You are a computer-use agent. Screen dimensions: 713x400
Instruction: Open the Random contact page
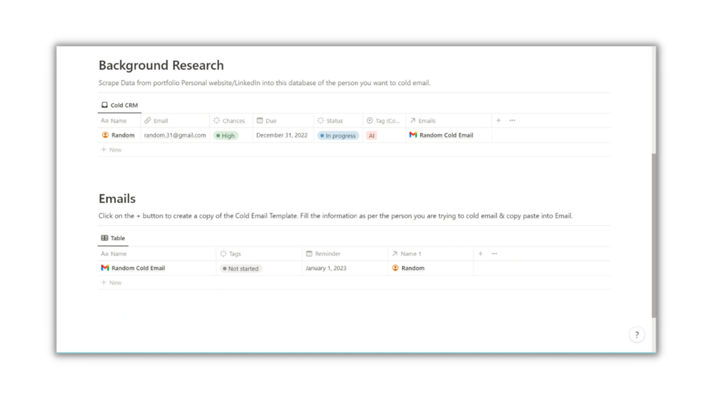point(123,135)
